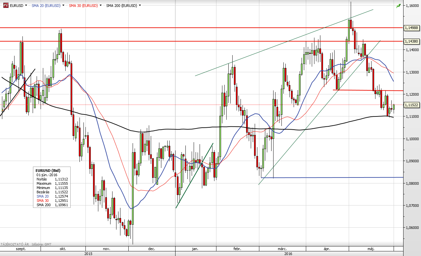This screenshot has height=256, width=421.
Task: Click the jan. month label
Action: point(195,249)
